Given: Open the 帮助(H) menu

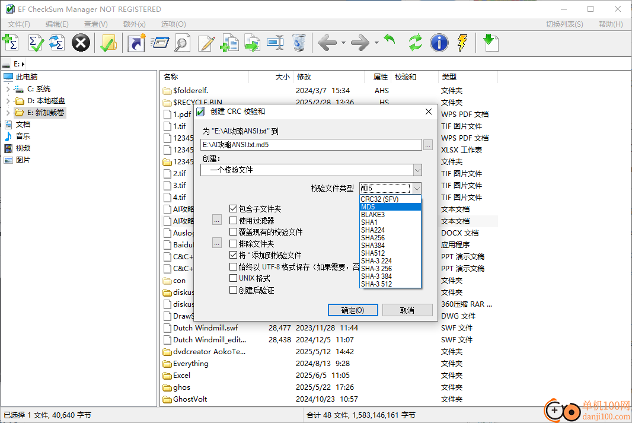Looking at the screenshot, I should point(611,24).
